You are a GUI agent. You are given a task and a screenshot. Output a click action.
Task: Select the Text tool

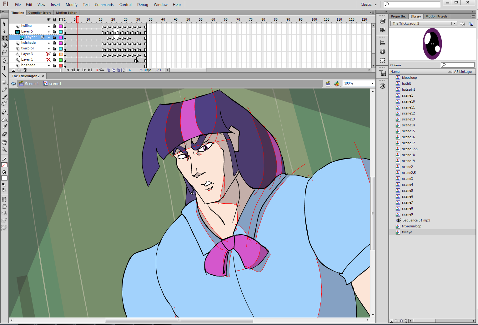(x=4, y=68)
